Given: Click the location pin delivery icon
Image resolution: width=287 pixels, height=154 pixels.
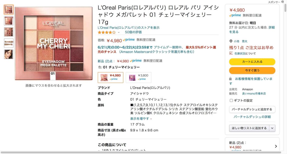Looking at the screenshot, I should 231,41.
